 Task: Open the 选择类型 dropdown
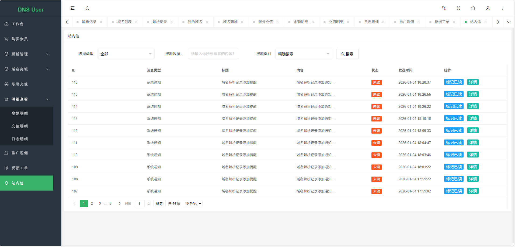point(126,54)
